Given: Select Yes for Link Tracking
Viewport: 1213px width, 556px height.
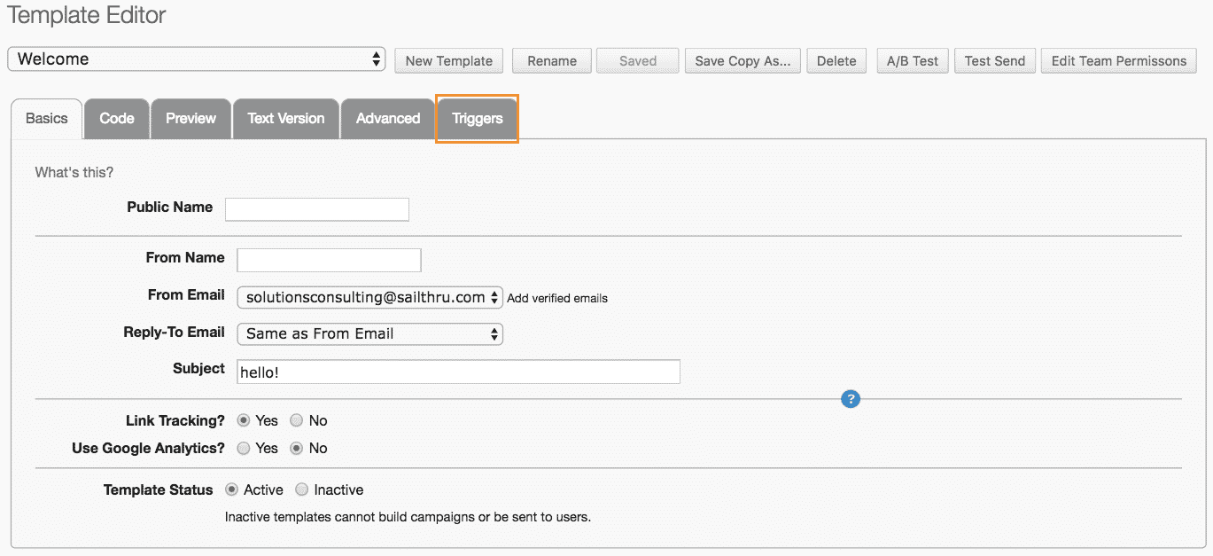Looking at the screenshot, I should coord(244,420).
